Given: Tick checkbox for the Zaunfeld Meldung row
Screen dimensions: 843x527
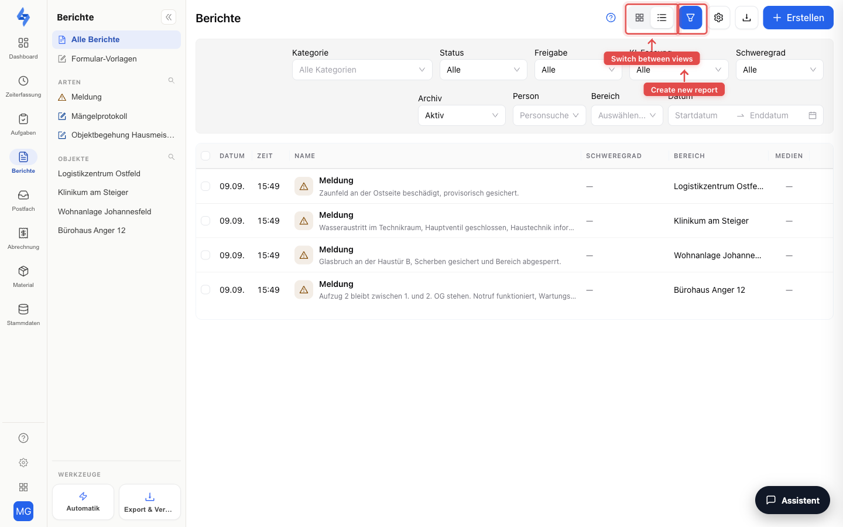Looking at the screenshot, I should point(205,186).
